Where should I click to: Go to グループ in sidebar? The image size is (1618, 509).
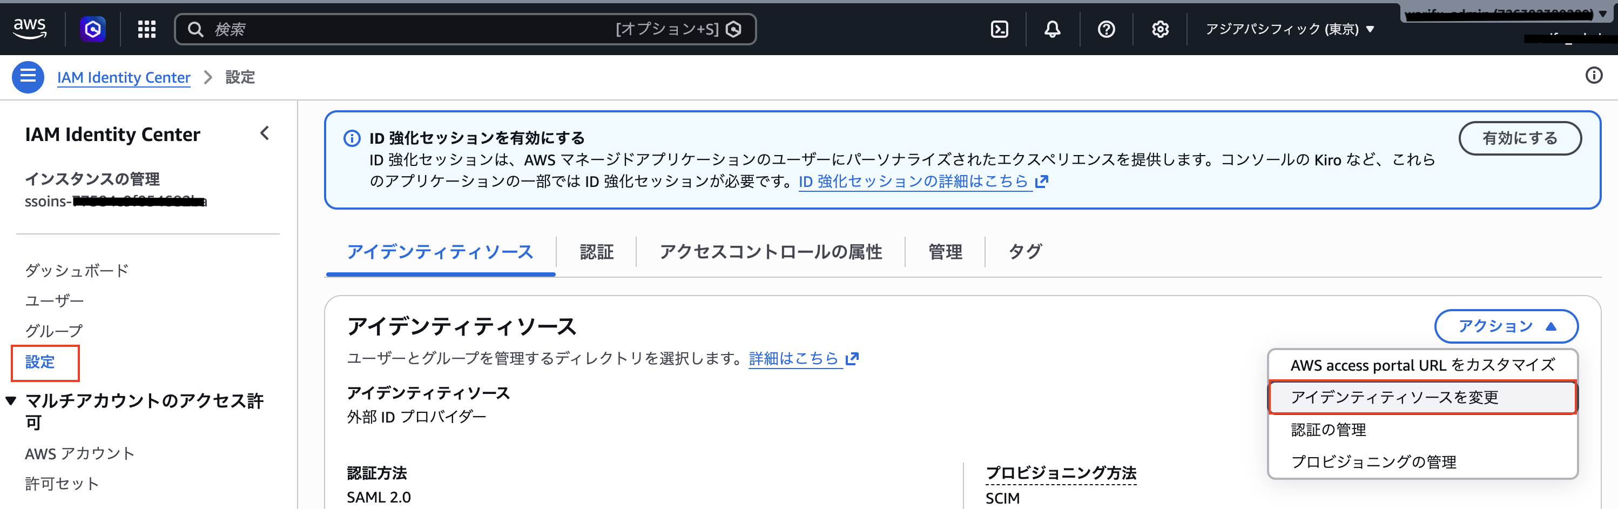click(54, 331)
